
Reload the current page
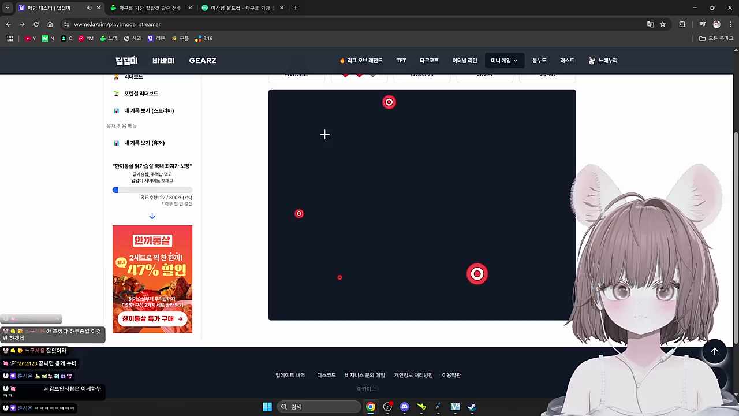(36, 24)
